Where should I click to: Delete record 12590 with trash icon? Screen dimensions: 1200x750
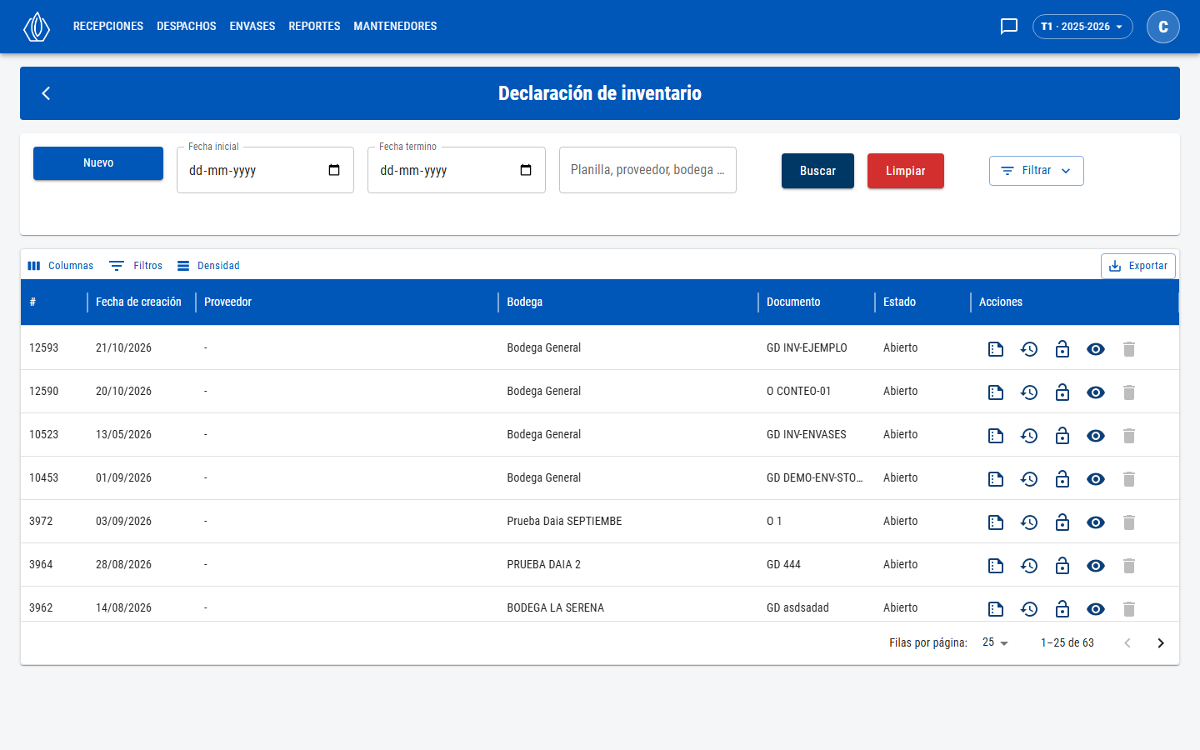pyautogui.click(x=1129, y=392)
